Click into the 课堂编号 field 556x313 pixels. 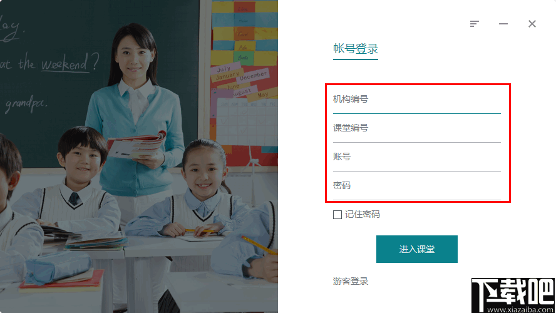(416, 128)
